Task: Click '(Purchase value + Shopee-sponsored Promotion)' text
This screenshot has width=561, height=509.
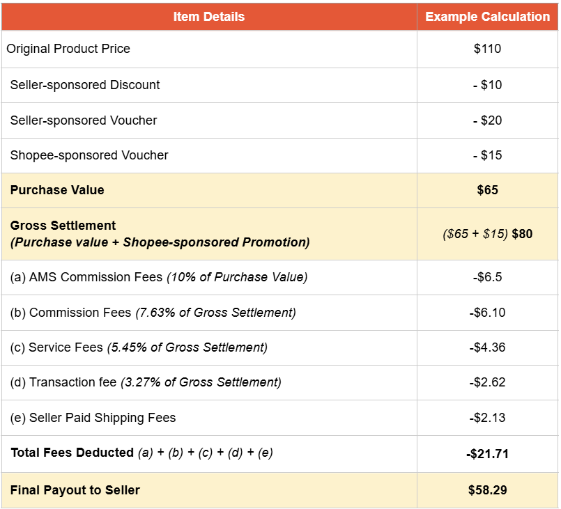Action: (160, 242)
